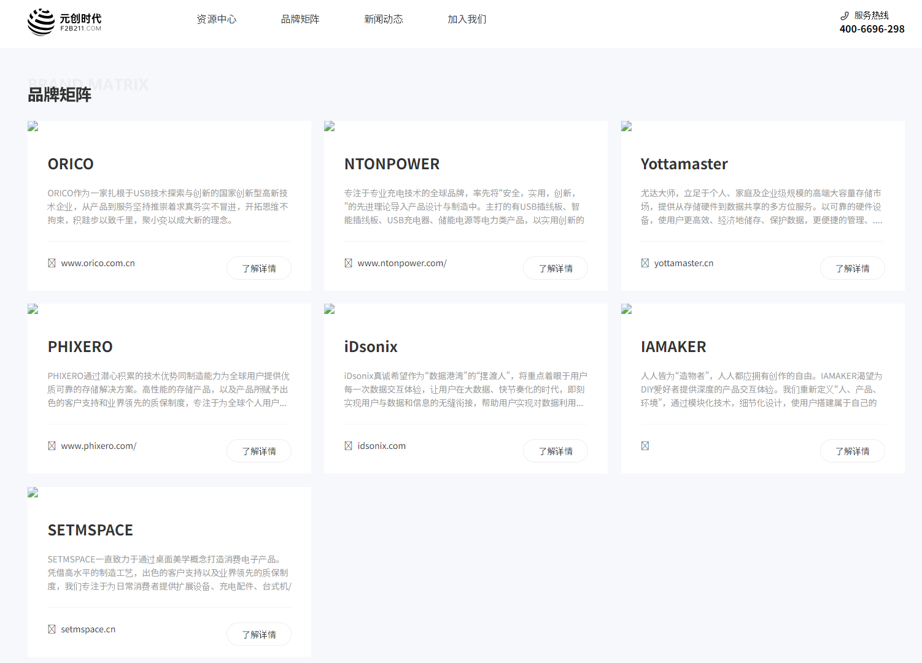Click the iDsonix card broken image icon

(x=330, y=309)
